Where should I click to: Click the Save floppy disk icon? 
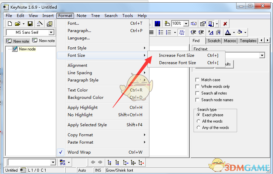click(x=30, y=24)
